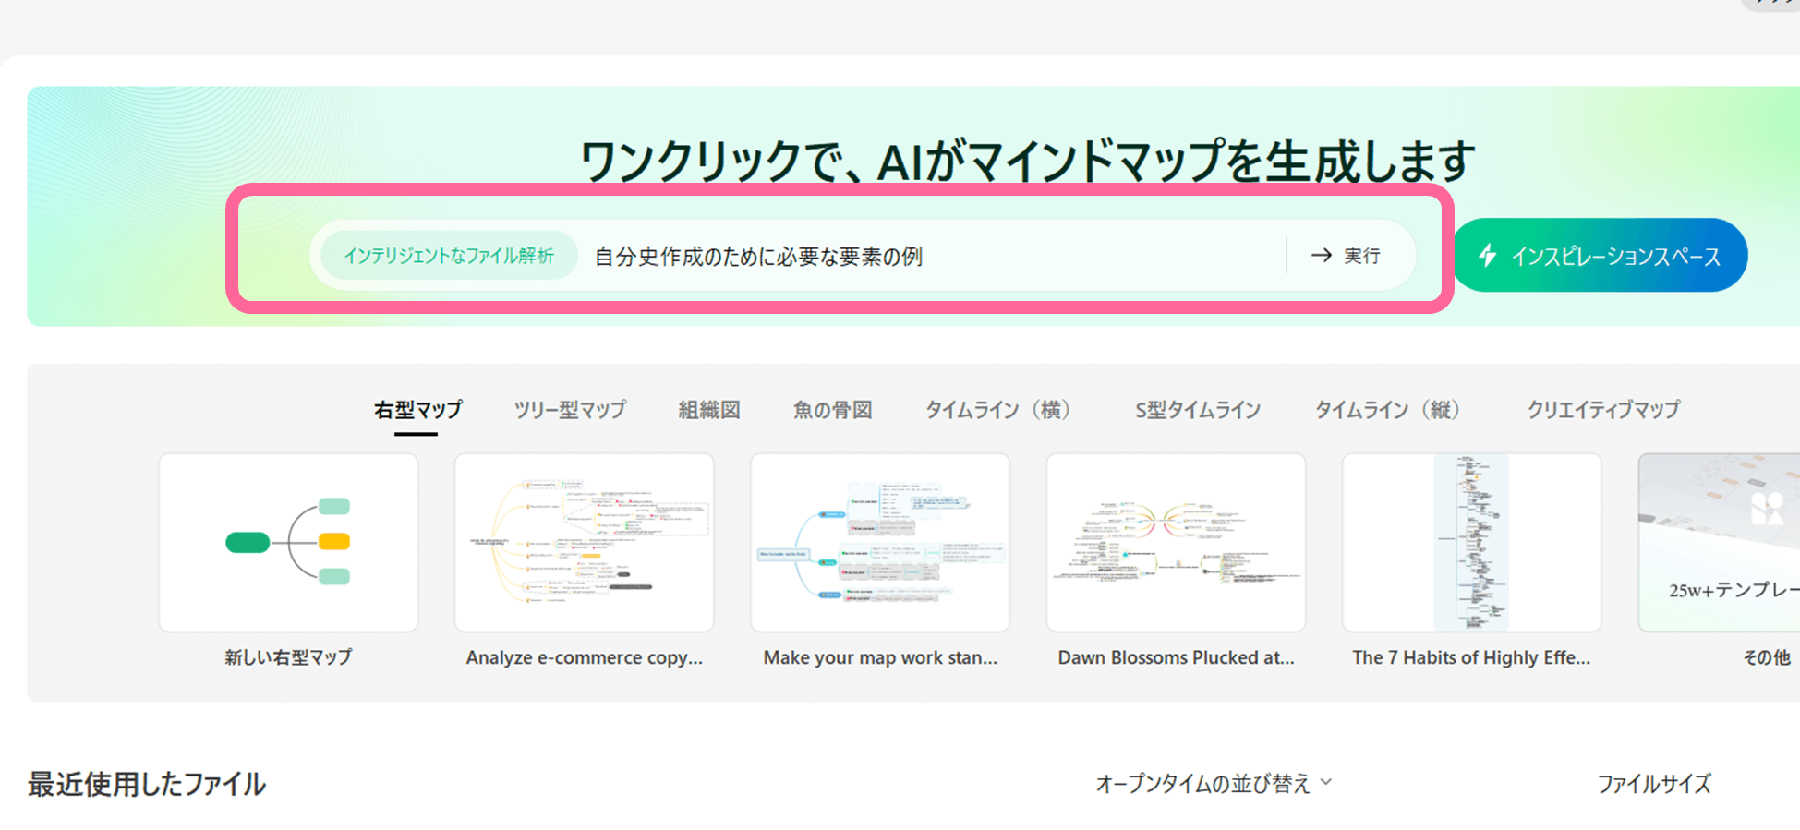Viewport: 1800px width, 830px height.
Task: Click Analyze e-commerce copy... label
Action: (585, 657)
